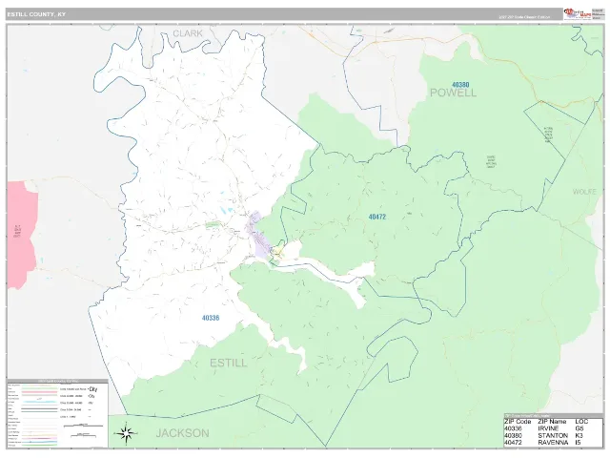Click the LOC column header

[x=581, y=422]
